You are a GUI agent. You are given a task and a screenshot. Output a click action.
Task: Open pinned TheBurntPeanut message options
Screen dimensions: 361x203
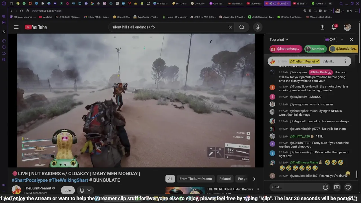click(346, 61)
